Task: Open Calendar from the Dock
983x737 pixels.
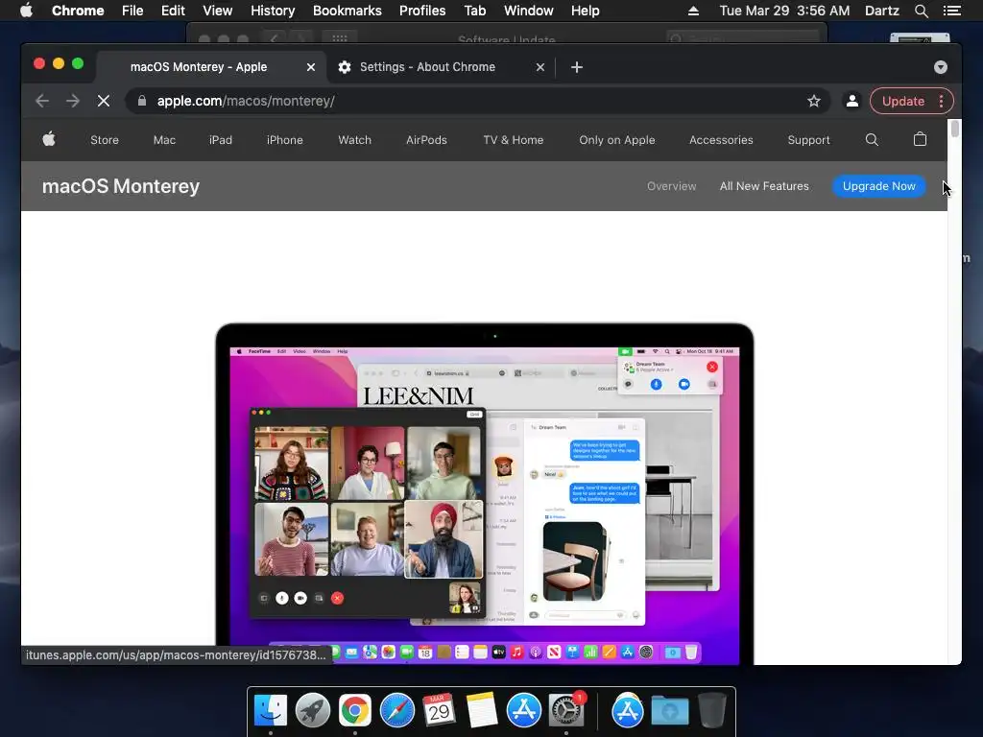Action: click(x=439, y=710)
